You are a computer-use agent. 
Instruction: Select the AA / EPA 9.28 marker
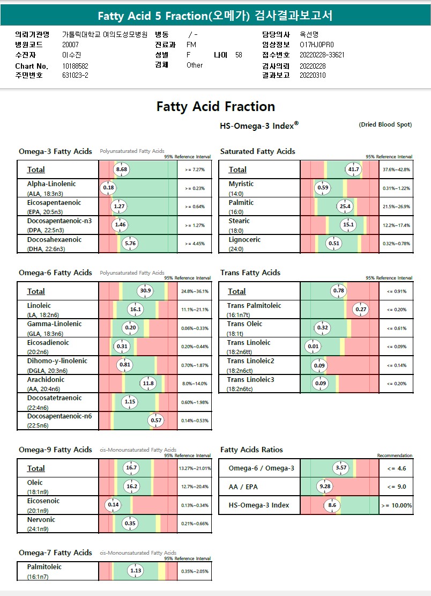click(x=325, y=487)
